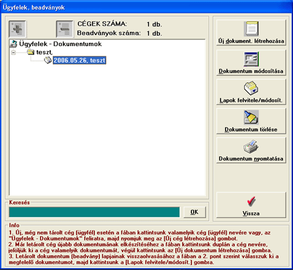Click the notepad icon for new document
The height and width of the screenshot is (270, 293).
tap(251, 29)
